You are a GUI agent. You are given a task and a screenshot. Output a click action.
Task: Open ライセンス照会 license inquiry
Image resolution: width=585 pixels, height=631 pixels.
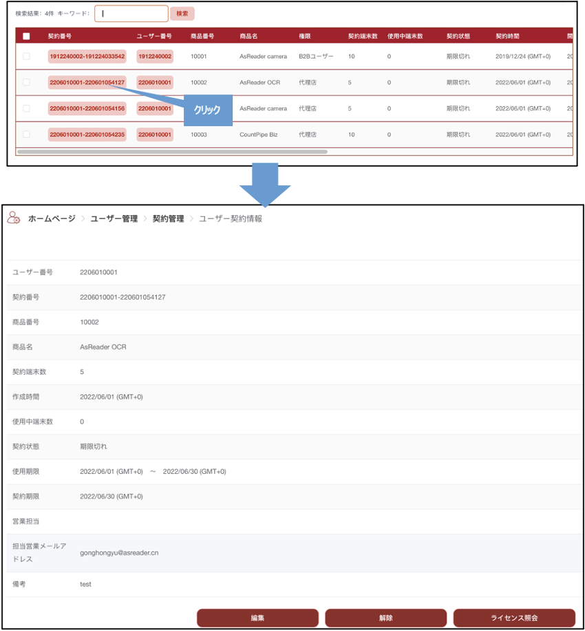tap(514, 618)
